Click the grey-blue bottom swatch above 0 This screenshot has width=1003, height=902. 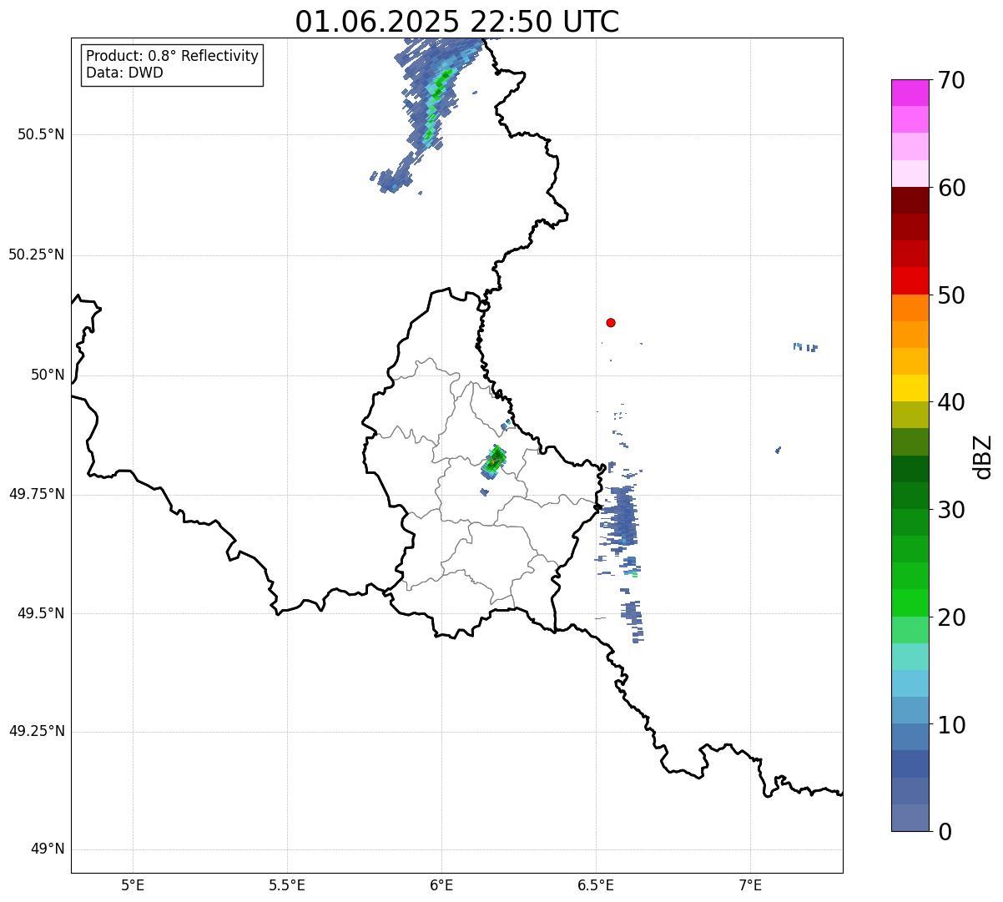pyautogui.click(x=910, y=818)
